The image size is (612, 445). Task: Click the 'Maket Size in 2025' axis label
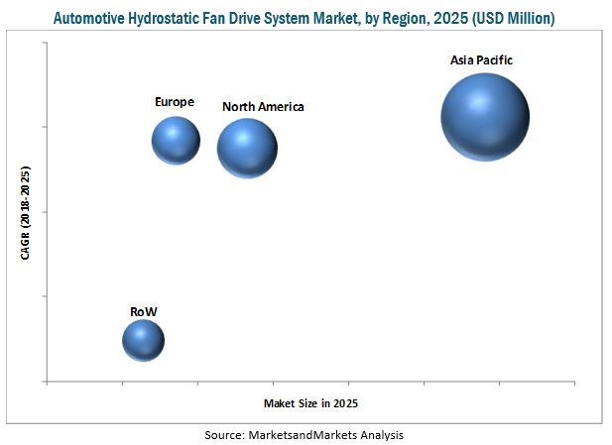point(310,403)
